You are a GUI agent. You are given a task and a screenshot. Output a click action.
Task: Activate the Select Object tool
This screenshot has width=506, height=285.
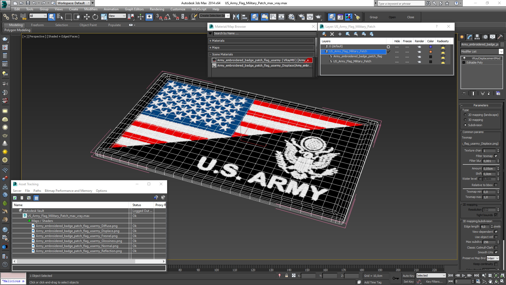pyautogui.click(x=52, y=17)
